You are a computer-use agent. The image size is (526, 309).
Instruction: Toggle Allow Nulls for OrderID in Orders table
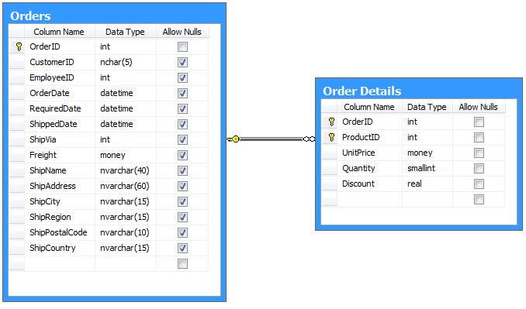click(182, 47)
